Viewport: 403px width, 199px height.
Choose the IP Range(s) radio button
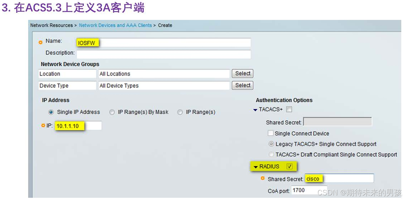point(180,112)
